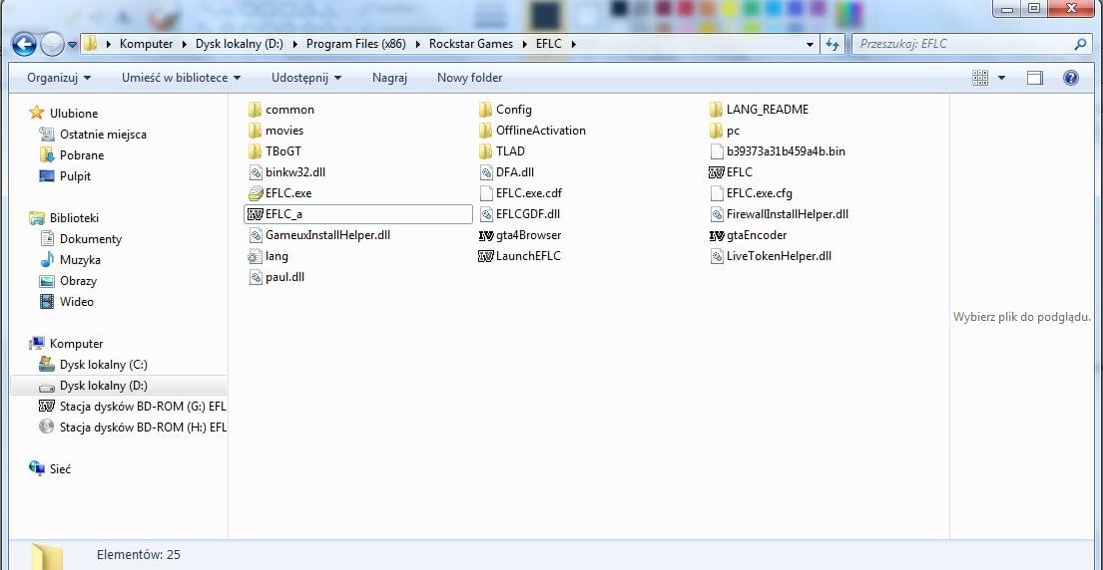
Task: Open the Organizuj dropdown menu
Action: pos(59,78)
